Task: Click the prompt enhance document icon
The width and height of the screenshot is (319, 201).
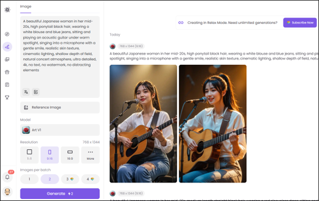Action: coord(36,92)
